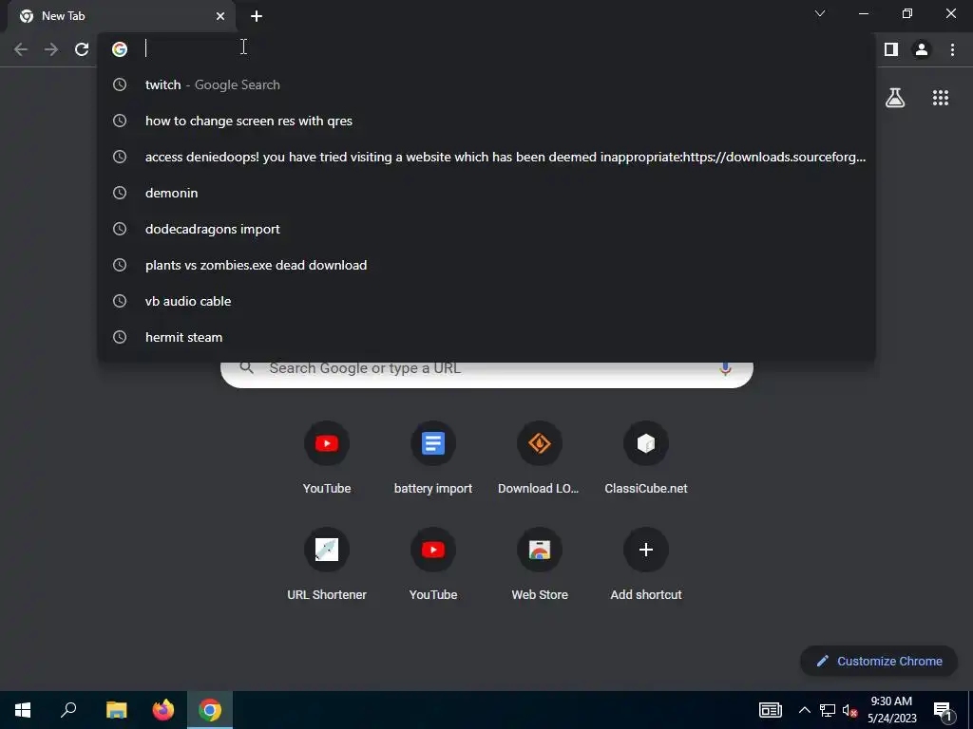Open the Web Store shortcut
Viewport: 973px width, 729px height.
click(x=540, y=564)
